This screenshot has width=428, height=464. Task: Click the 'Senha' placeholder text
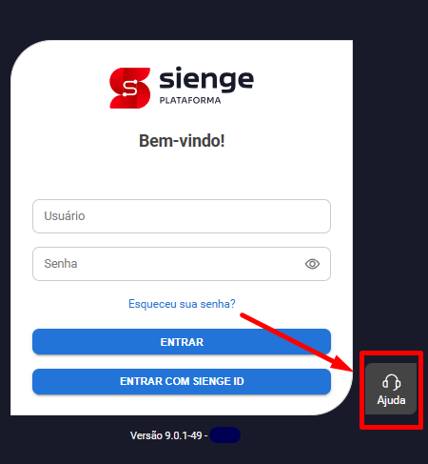pyautogui.click(x=61, y=264)
